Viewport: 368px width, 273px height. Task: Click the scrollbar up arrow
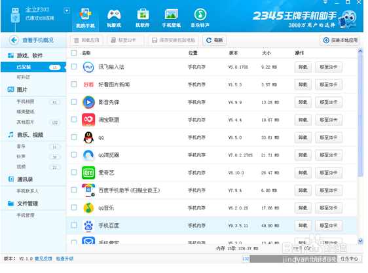(361, 51)
